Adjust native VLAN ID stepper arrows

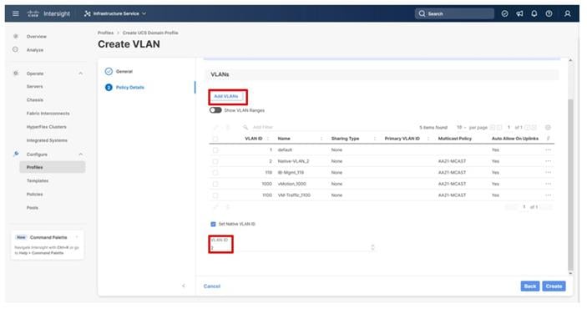372,247
